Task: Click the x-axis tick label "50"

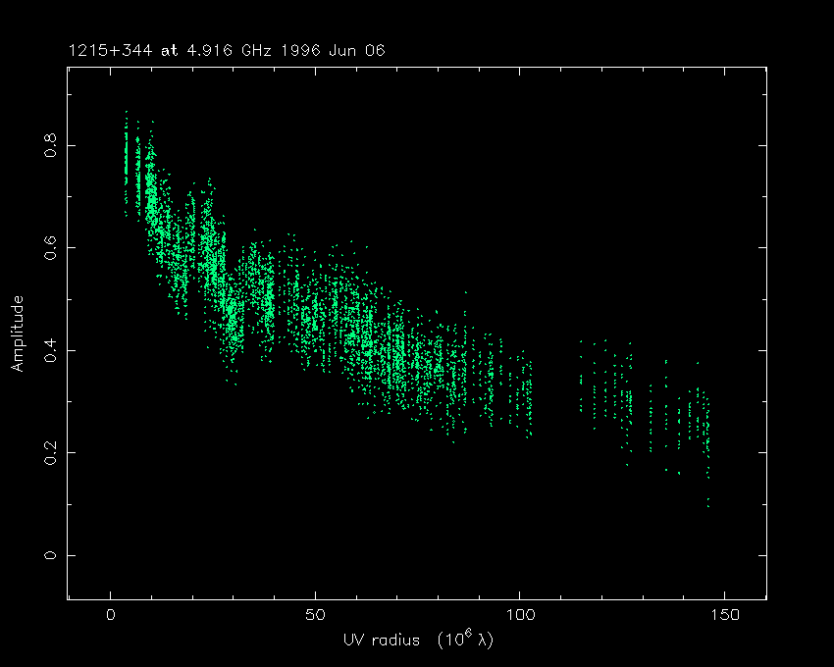Action: click(315, 615)
